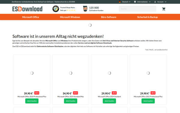180x113 pixels.
Task: Click the Trusted Shops star rating
Action: pos(71,10)
